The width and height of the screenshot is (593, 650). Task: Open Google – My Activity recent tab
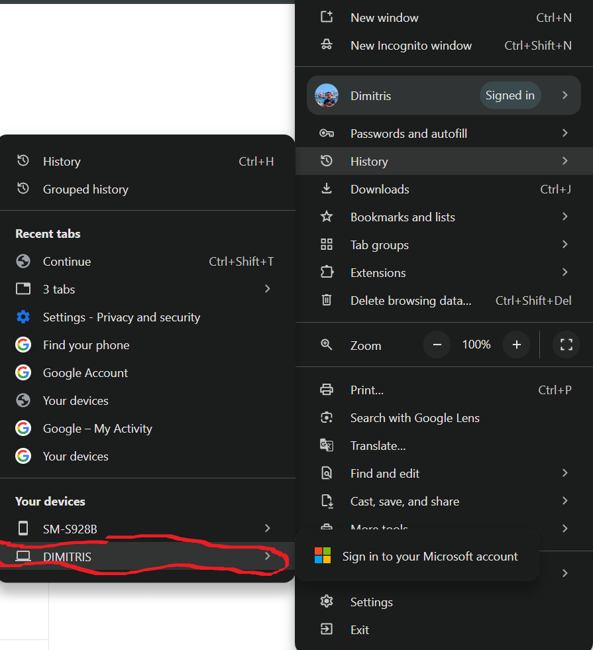(148, 428)
